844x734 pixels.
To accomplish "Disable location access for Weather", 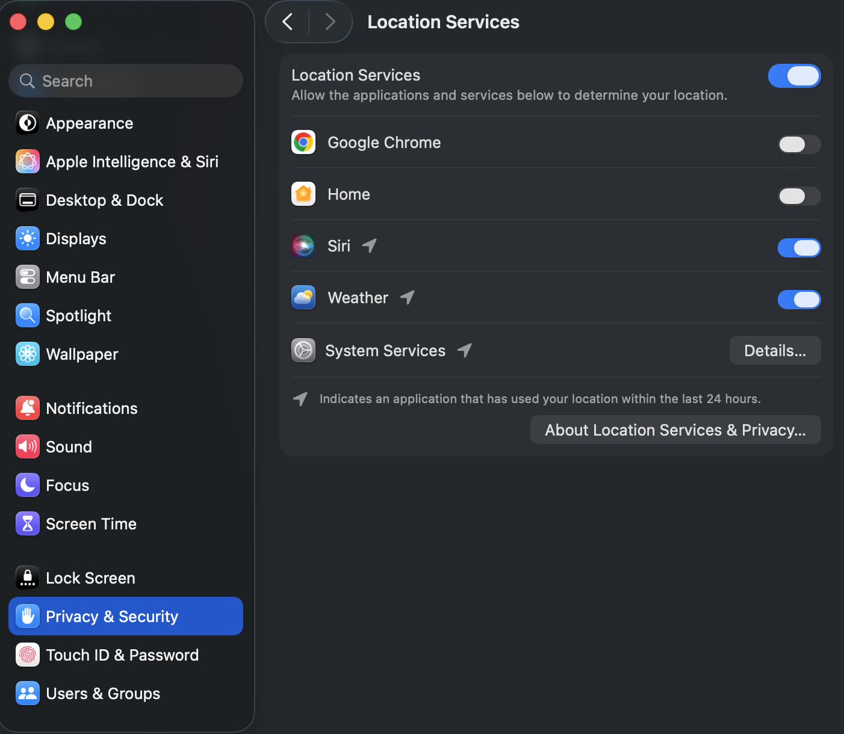I will (x=799, y=300).
